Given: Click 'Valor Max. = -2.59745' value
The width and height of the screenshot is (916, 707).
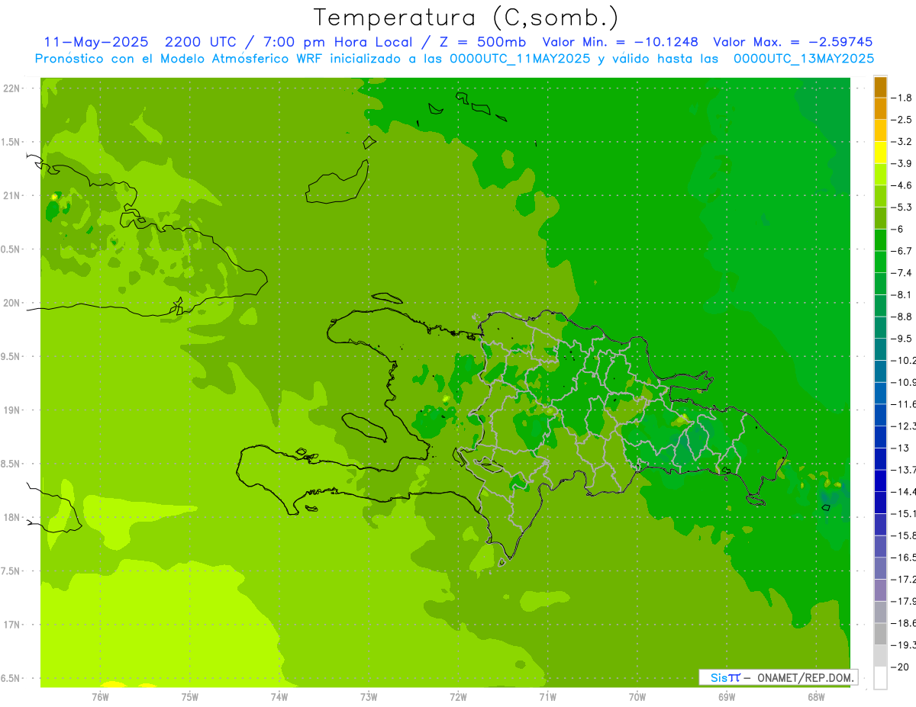Looking at the screenshot, I should tap(792, 42).
